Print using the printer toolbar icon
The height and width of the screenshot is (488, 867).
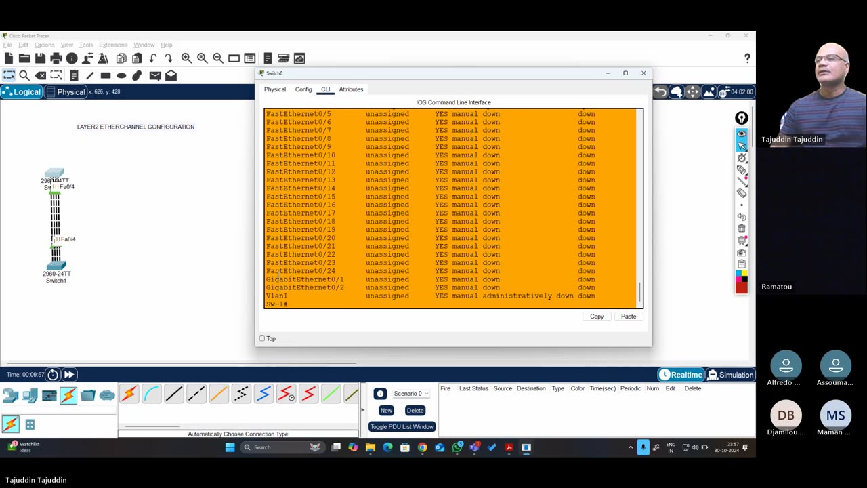point(56,58)
